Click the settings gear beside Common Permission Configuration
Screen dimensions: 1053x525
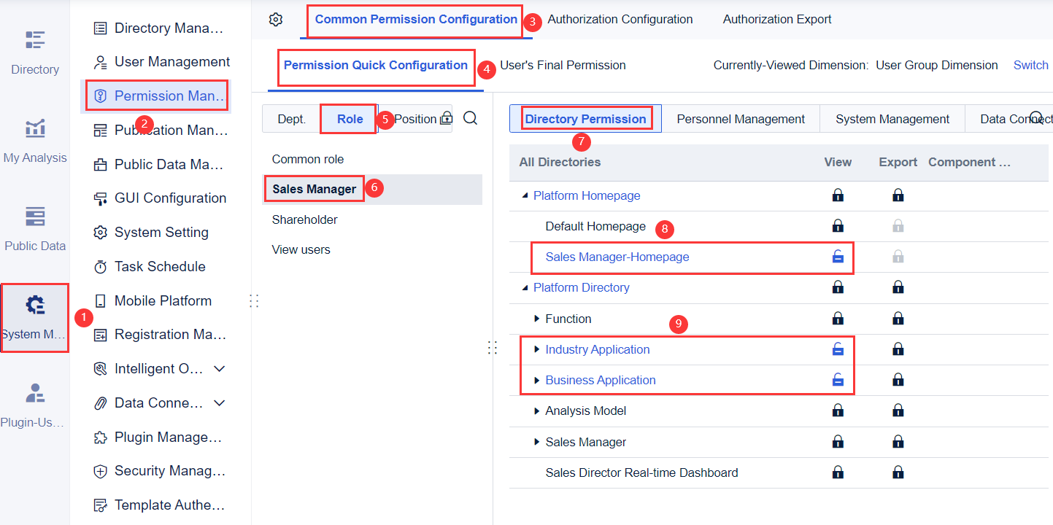pos(276,20)
